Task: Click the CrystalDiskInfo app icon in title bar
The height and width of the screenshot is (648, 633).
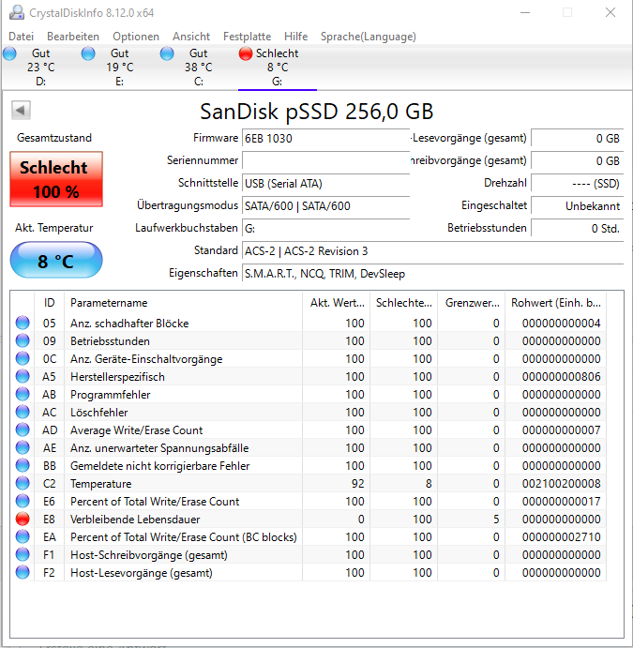Action: click(x=17, y=12)
